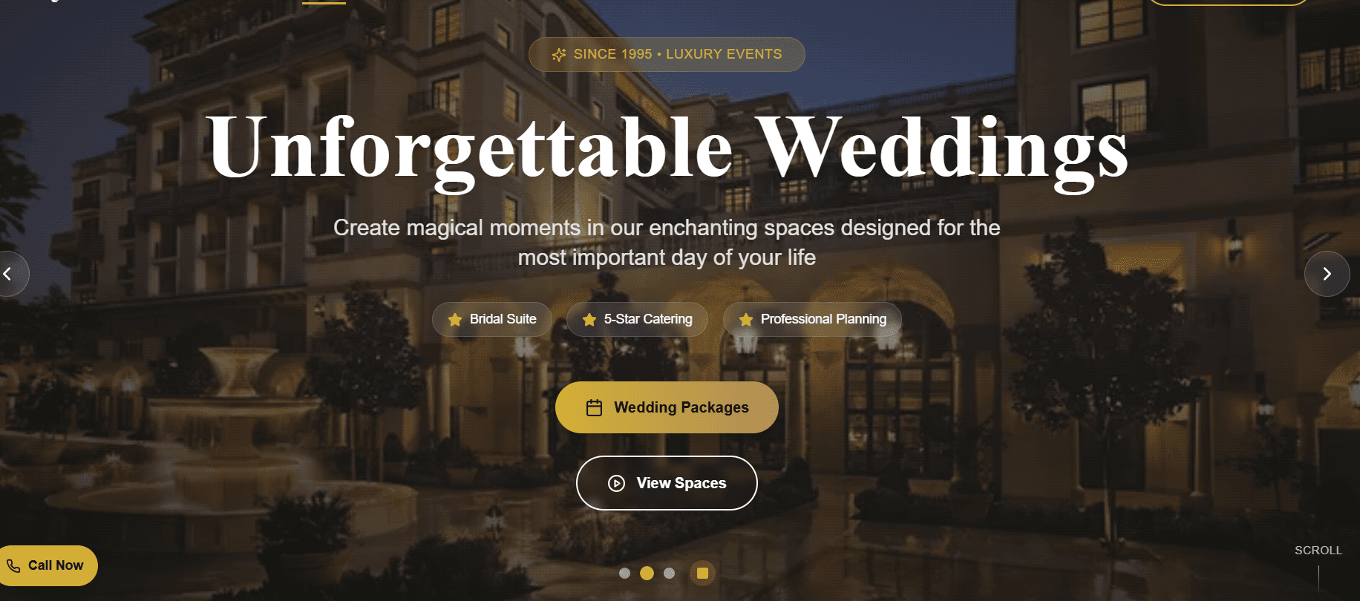Viewport: 1360px width, 601px height.
Task: Click the SCROLL indicator
Action: pyautogui.click(x=1318, y=551)
